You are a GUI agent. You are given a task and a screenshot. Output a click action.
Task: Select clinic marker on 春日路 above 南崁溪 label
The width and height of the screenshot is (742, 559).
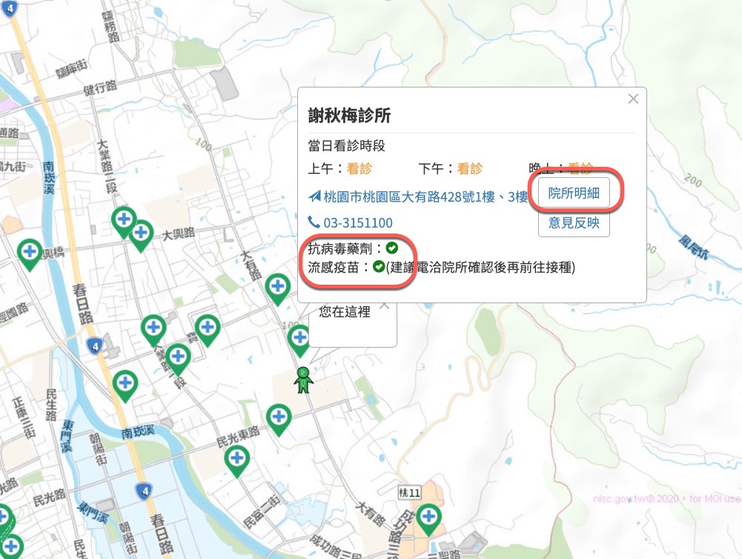125,386
